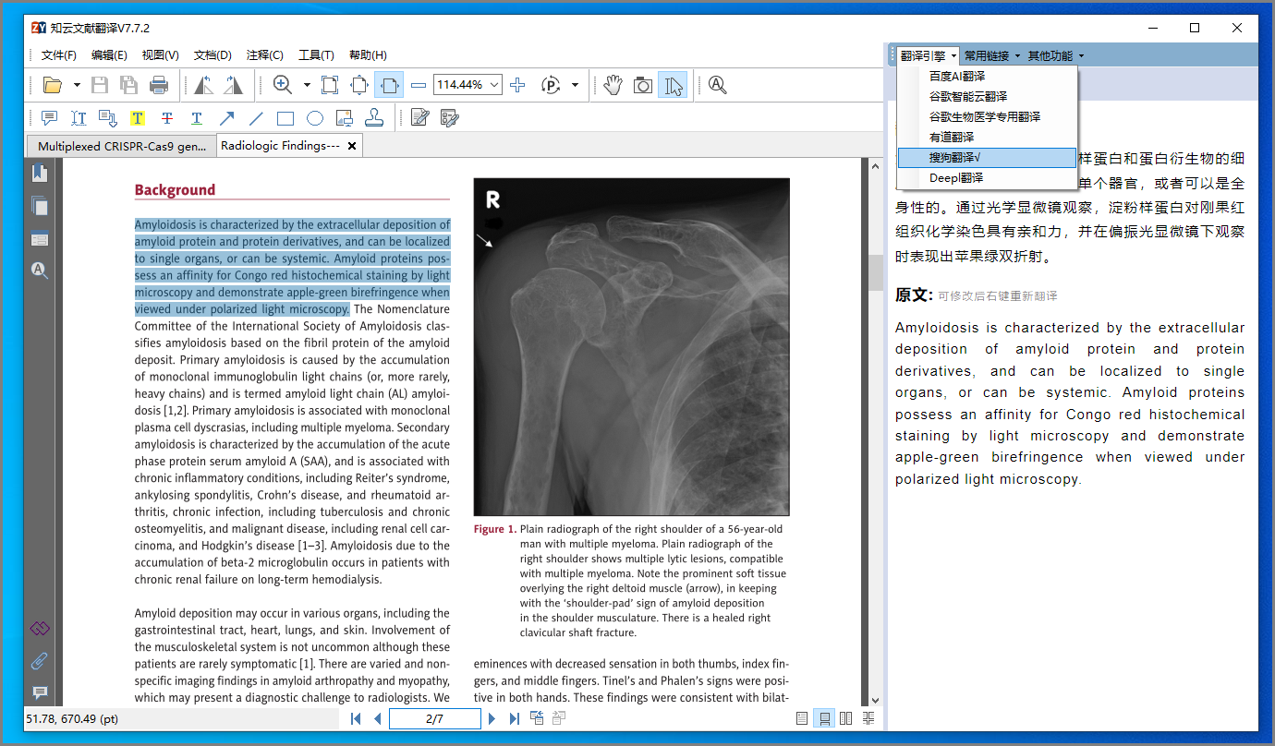Select the yellow highlight text tool
This screenshot has height=746, width=1275.
coord(138,118)
